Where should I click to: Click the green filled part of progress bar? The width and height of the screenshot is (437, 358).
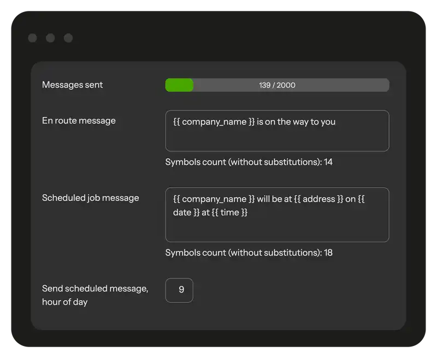click(x=179, y=85)
